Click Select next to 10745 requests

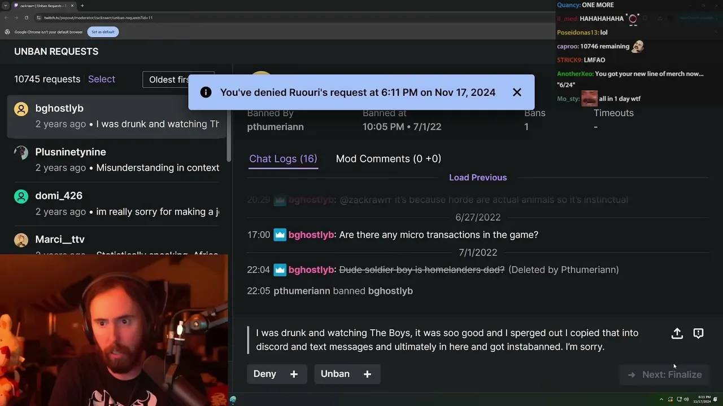(x=102, y=79)
